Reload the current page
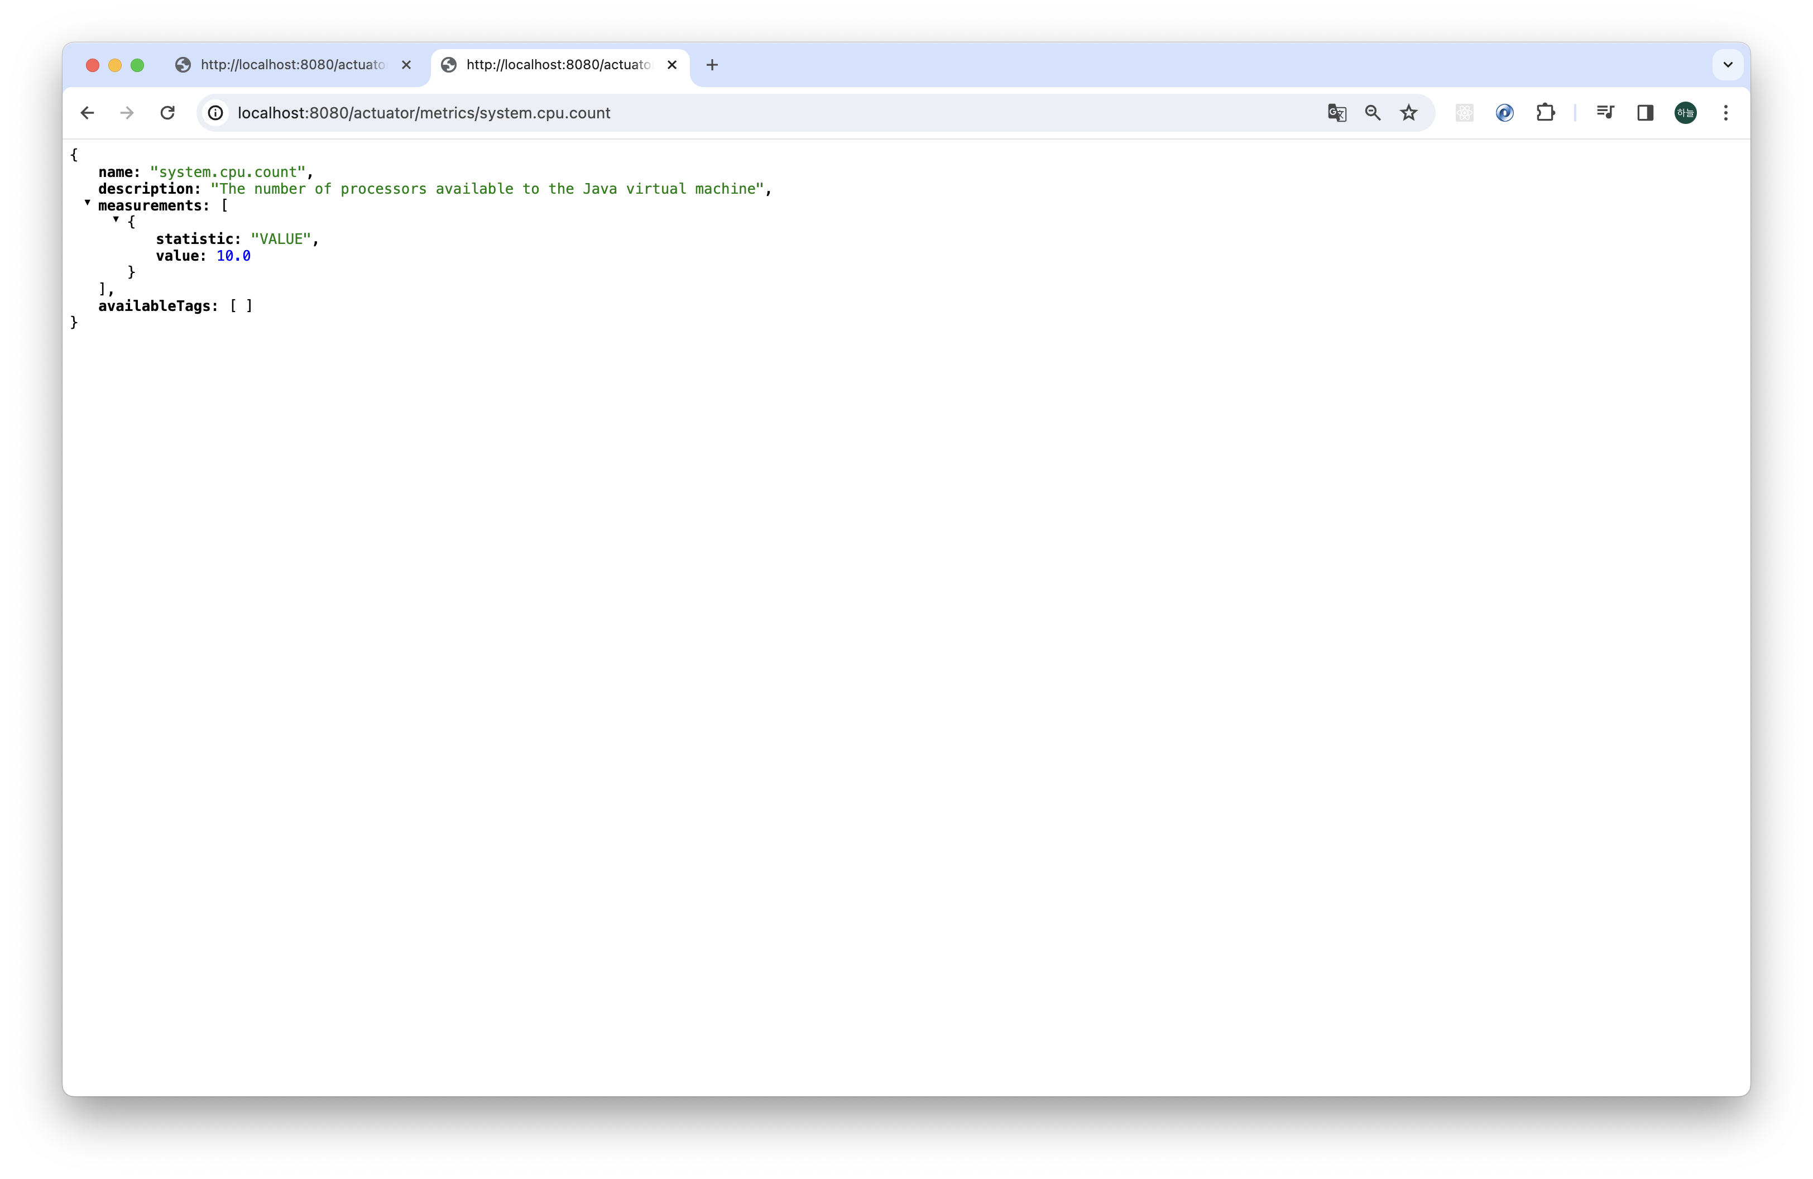The height and width of the screenshot is (1179, 1813). [167, 113]
